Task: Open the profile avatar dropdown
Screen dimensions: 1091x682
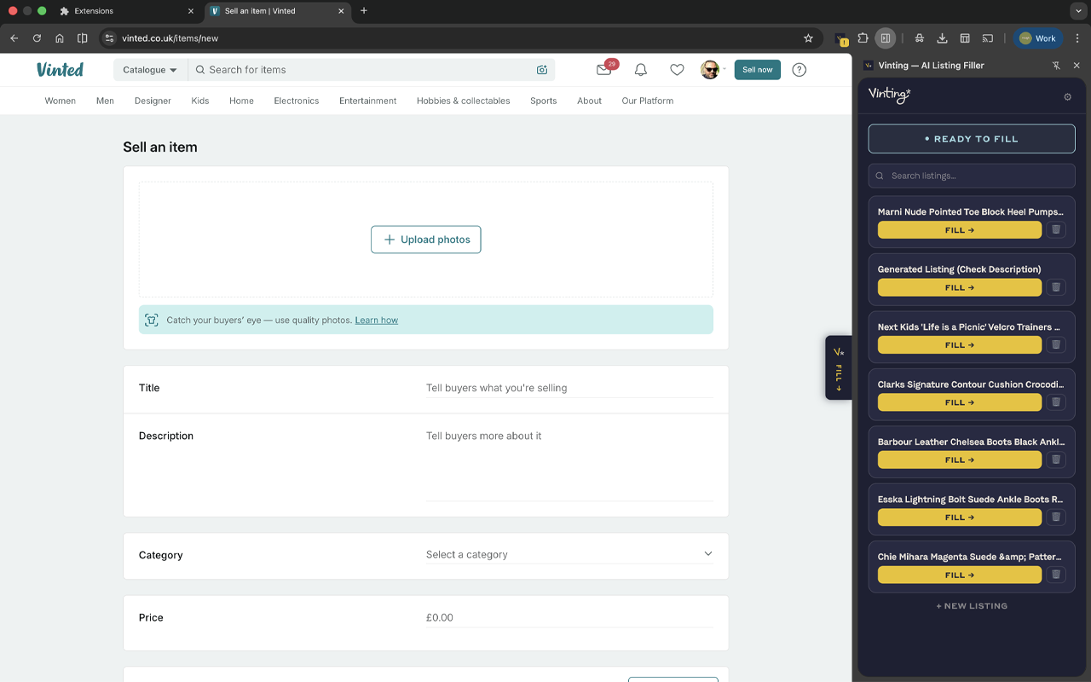Action: click(711, 70)
